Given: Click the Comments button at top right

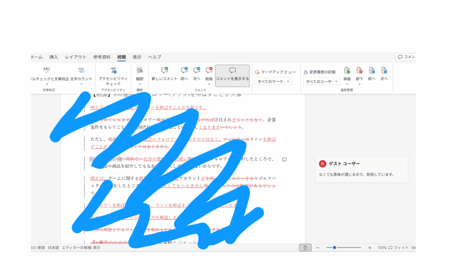Looking at the screenshot, I should 405,57.
